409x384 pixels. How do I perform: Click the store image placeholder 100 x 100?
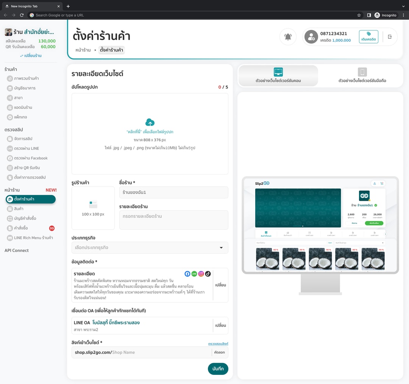click(93, 208)
